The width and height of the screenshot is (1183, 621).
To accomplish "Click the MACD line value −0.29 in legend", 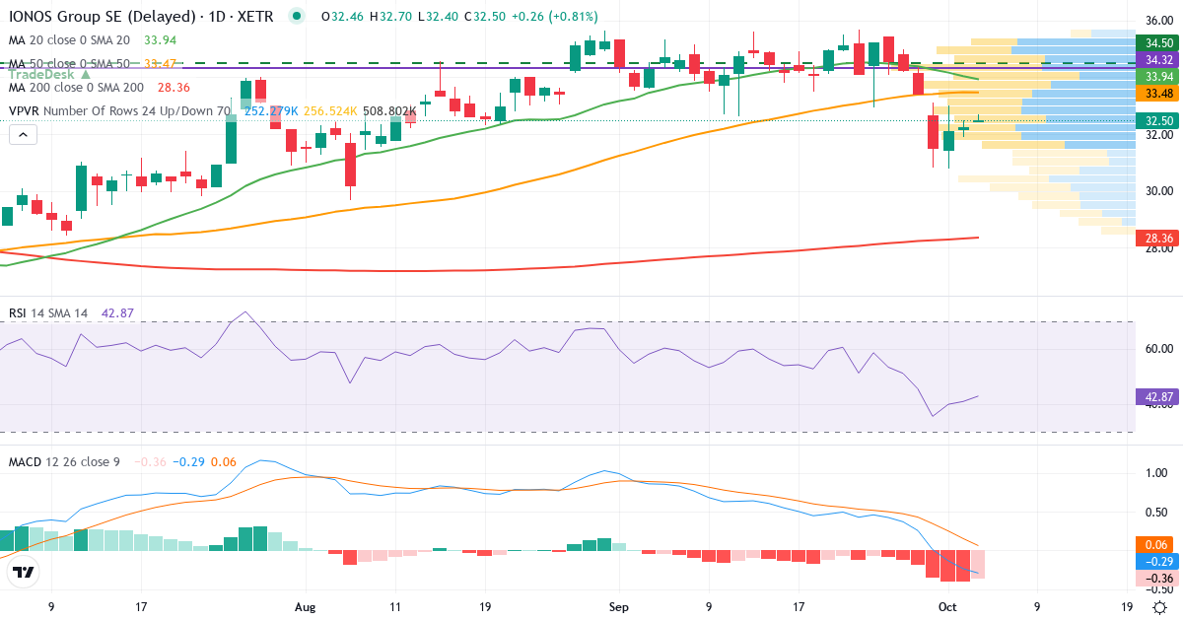I will pyautogui.click(x=188, y=461).
